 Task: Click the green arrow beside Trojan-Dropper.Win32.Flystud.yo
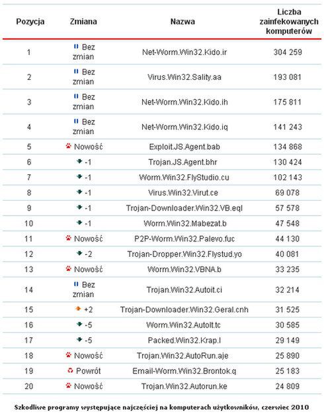click(79, 253)
